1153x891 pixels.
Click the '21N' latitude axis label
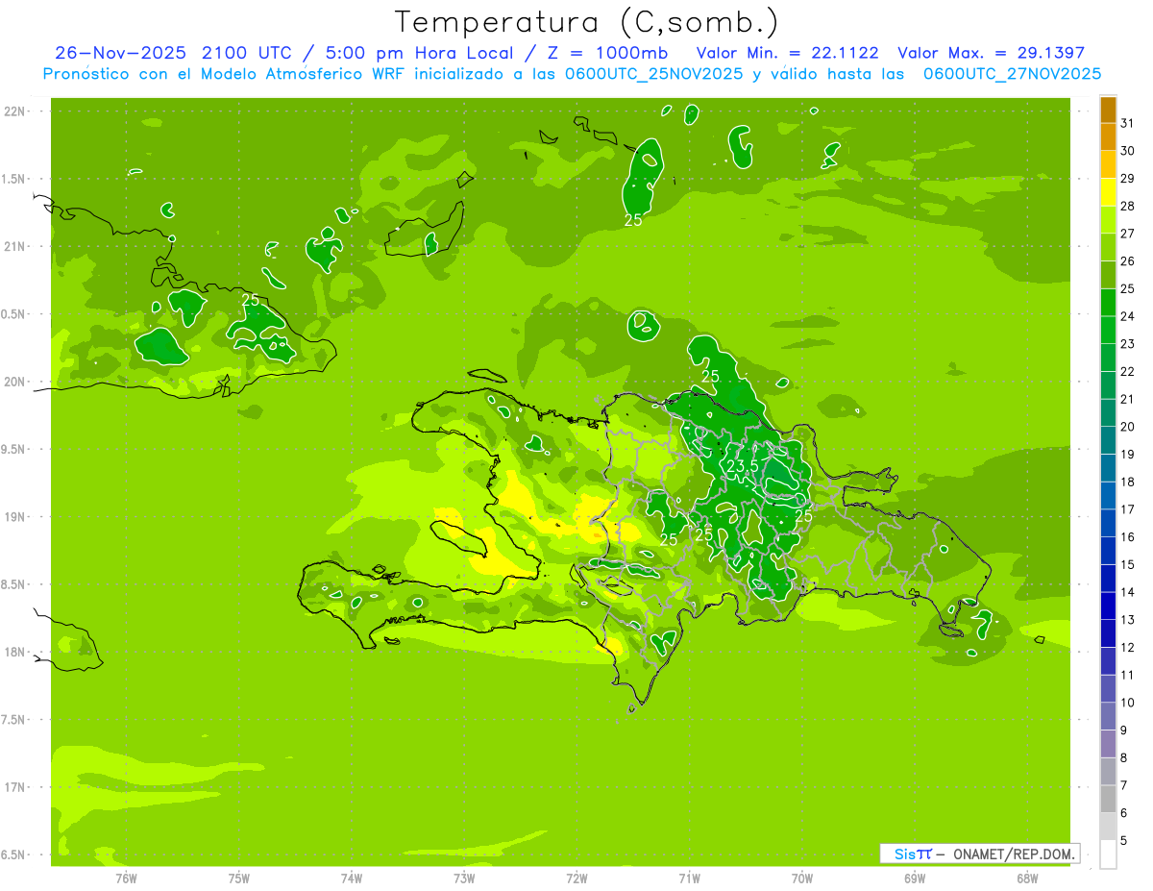[x=13, y=247]
